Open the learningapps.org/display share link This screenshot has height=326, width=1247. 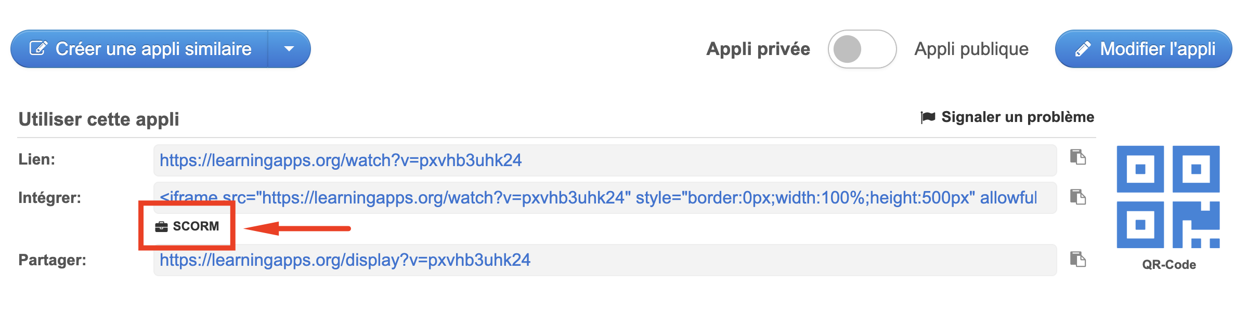(x=345, y=260)
